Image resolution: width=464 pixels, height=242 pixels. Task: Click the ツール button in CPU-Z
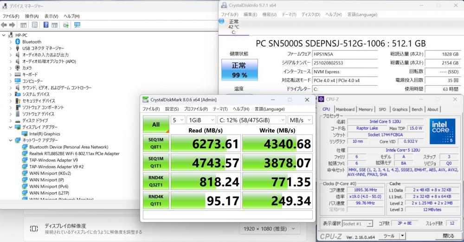(388, 236)
